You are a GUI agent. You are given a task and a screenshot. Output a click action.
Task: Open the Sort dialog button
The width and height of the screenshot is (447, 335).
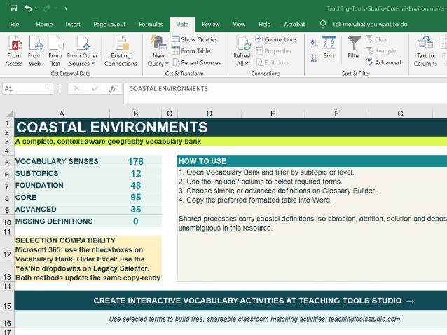pos(329,48)
